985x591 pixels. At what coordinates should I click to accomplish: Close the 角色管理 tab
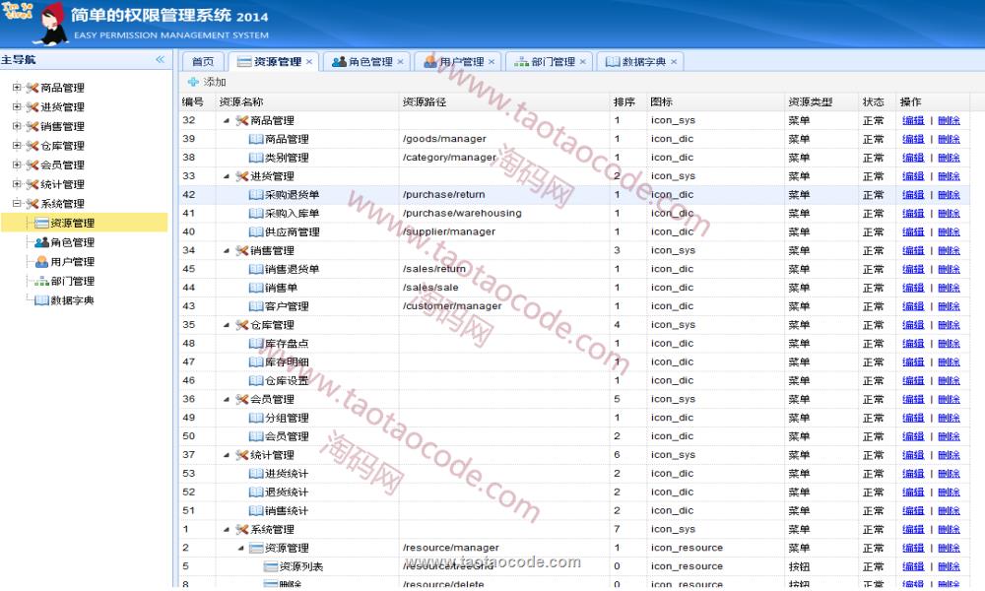[400, 62]
